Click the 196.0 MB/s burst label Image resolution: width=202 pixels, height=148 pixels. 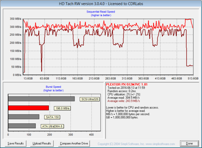pos(62,108)
